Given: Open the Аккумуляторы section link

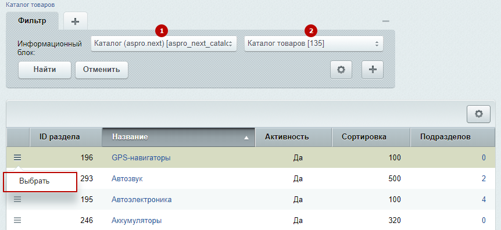Looking at the screenshot, I should click(x=137, y=221).
